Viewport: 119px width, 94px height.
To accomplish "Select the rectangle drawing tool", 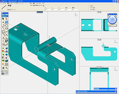I will coord(3,32).
